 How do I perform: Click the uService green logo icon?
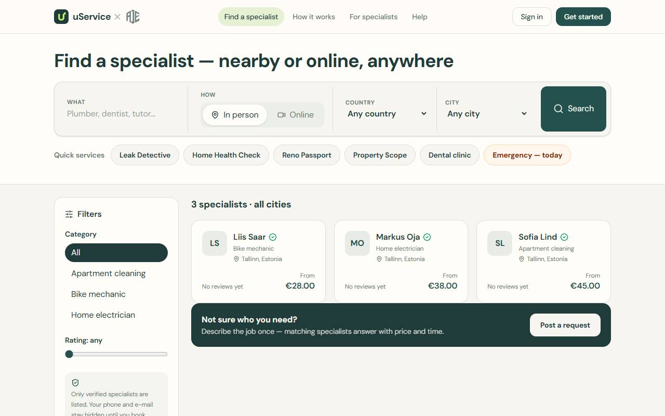[x=61, y=17]
